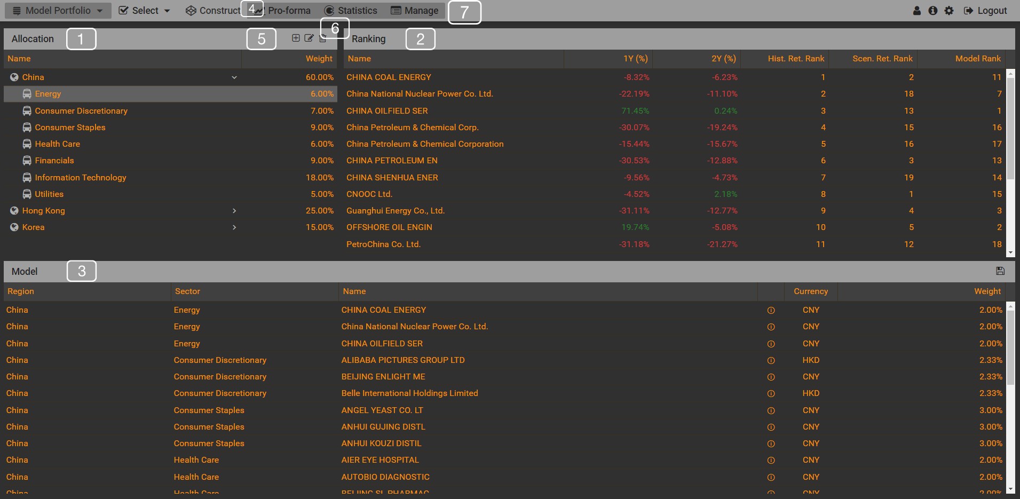The image size is (1020, 499).
Task: Select the Health Care sector in Allocation
Action: (x=170, y=144)
